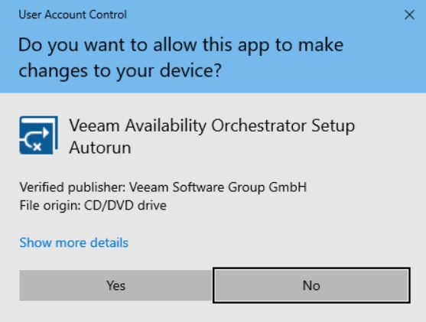The height and width of the screenshot is (322, 426).
Task: Click the small x mark in Veeam icon
Action: pos(37,147)
